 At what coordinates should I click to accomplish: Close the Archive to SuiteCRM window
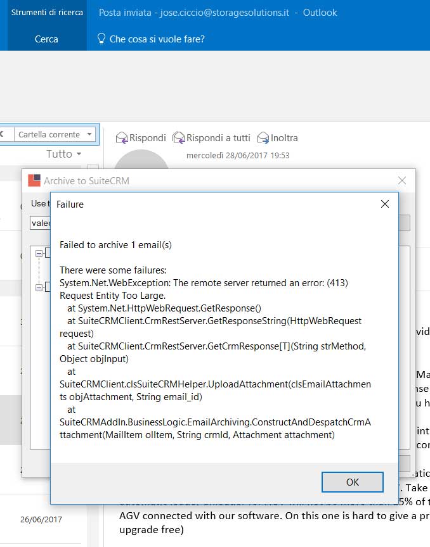coord(402,180)
